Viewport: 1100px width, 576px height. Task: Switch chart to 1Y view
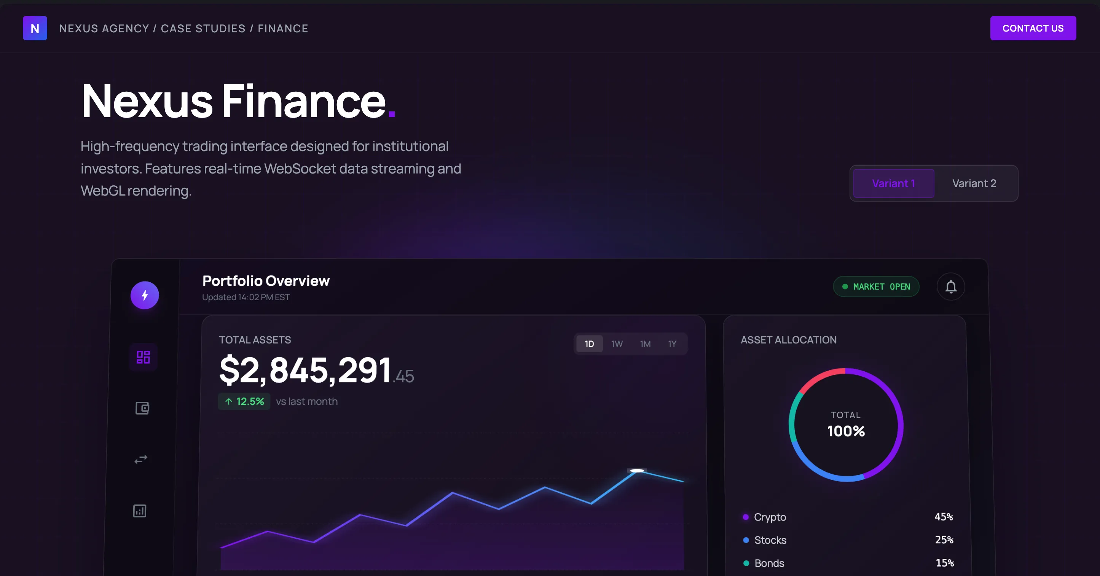[672, 344]
